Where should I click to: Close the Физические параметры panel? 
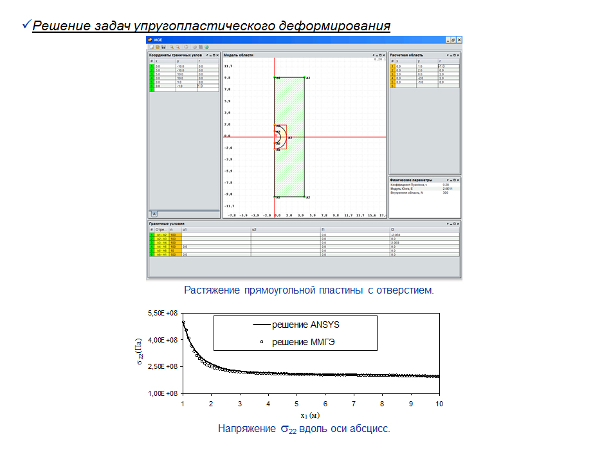[458, 180]
